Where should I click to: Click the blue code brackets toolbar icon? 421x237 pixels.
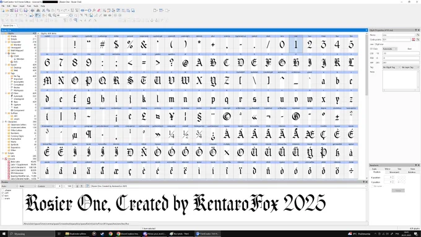89,11
